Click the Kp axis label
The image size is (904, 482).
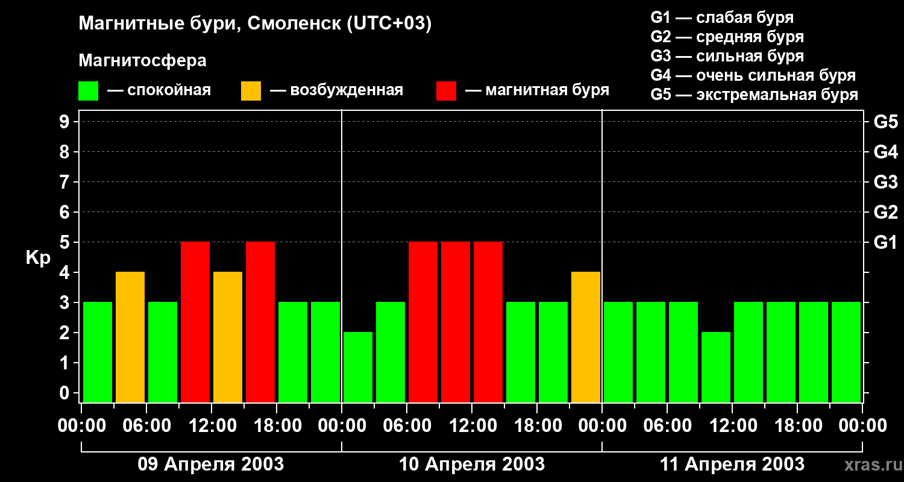pos(38,258)
